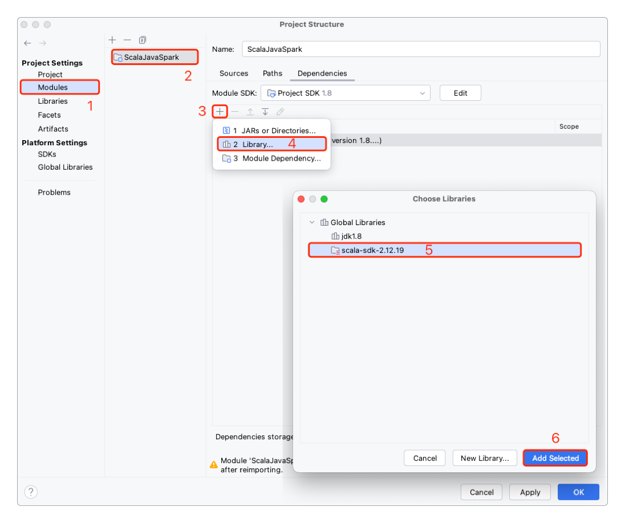Add a new module with the plus icon
Image resolution: width=625 pixels, height=523 pixels.
112,40
